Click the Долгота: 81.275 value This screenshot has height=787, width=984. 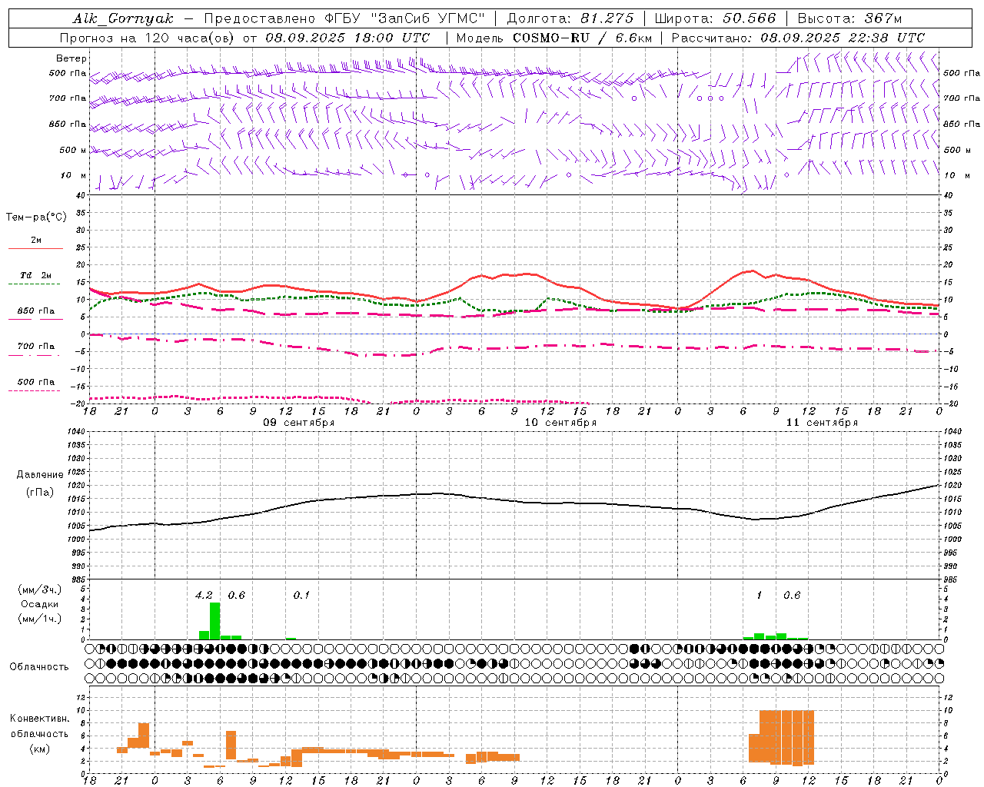point(570,18)
